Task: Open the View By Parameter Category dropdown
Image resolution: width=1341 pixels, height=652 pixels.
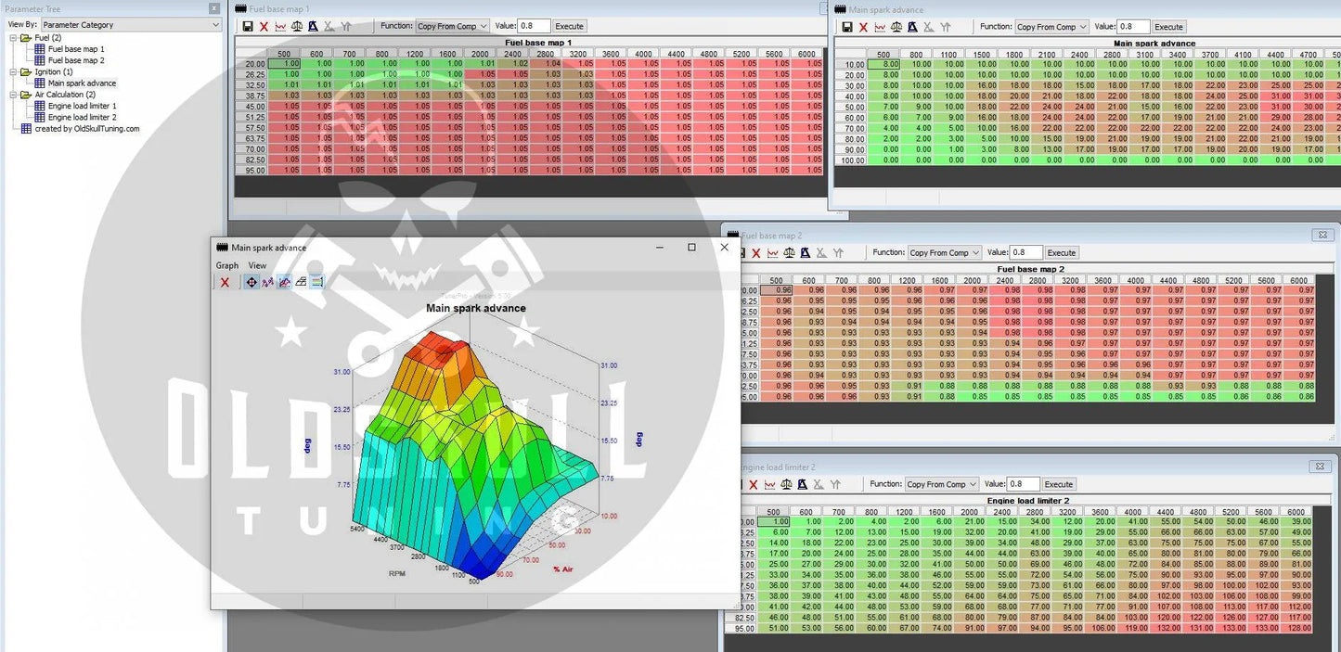Action: pyautogui.click(x=129, y=25)
